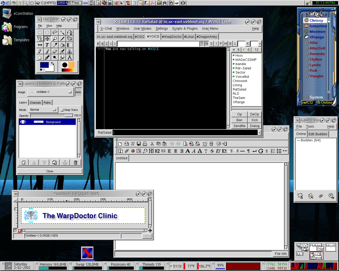This screenshot has width=339, height=271.
Task: Click the Sendfile button
Action: (x=239, y=126)
